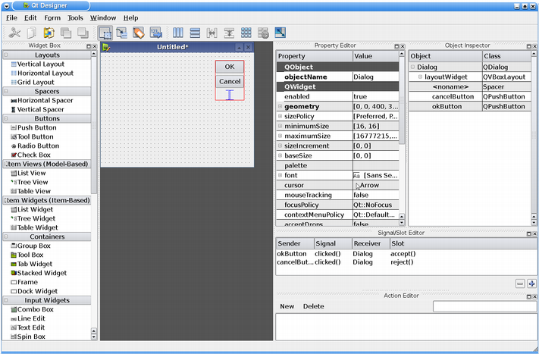Expand the geometry property row
539x354 pixels.
click(280, 107)
